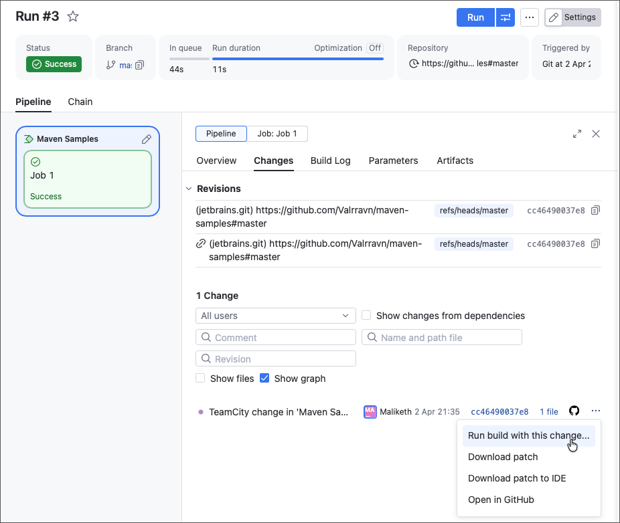Select Job: Job 1 segment button
620x523 pixels.
[x=277, y=134]
